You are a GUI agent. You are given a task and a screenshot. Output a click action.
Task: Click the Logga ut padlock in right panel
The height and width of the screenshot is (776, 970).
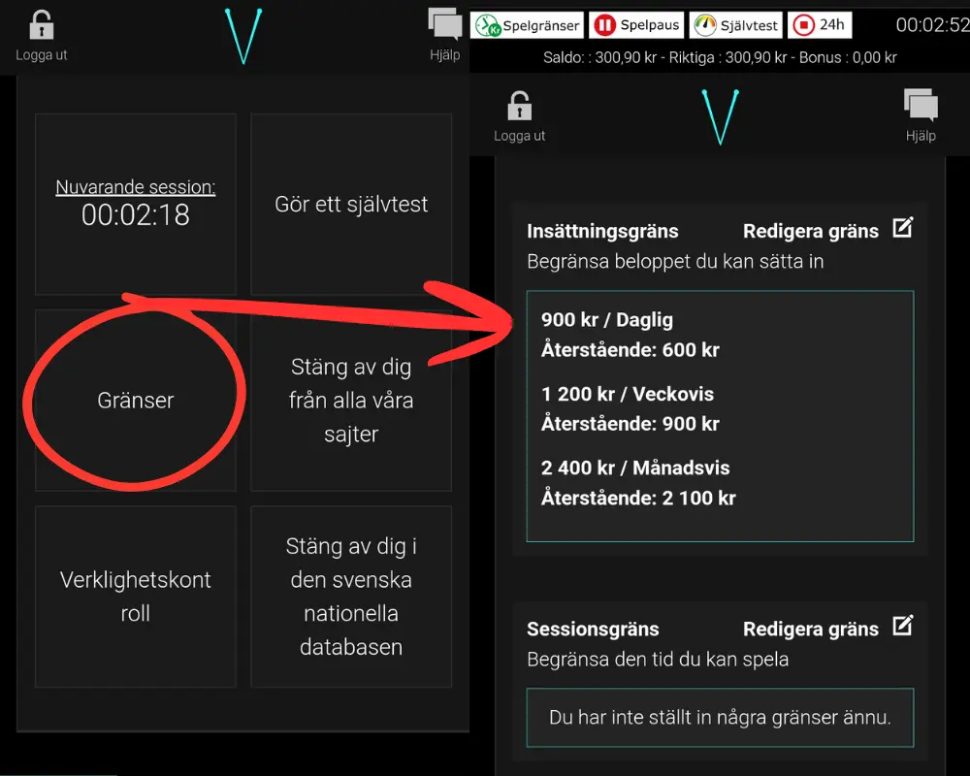[x=520, y=106]
